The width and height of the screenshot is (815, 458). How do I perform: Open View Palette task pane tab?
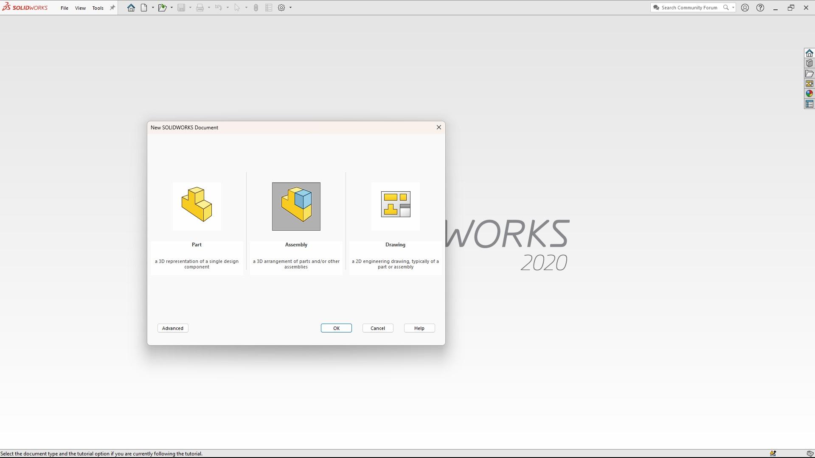tap(809, 84)
